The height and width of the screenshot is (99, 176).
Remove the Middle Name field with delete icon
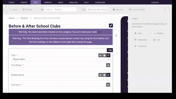(x=104, y=75)
